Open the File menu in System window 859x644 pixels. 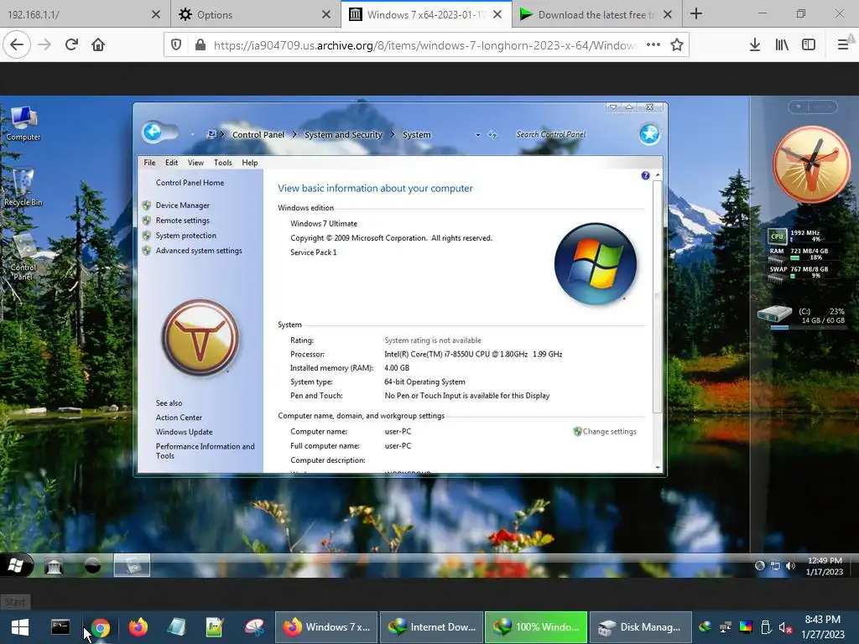(149, 163)
